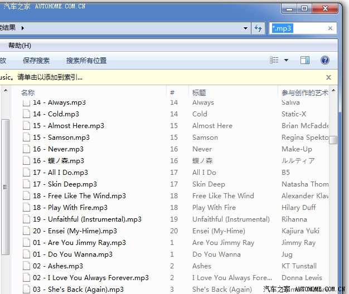
Task: Expand the address bar history dropdown
Action: point(246,28)
